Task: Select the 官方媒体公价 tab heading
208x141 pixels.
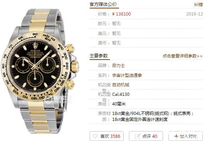Action: (103, 5)
